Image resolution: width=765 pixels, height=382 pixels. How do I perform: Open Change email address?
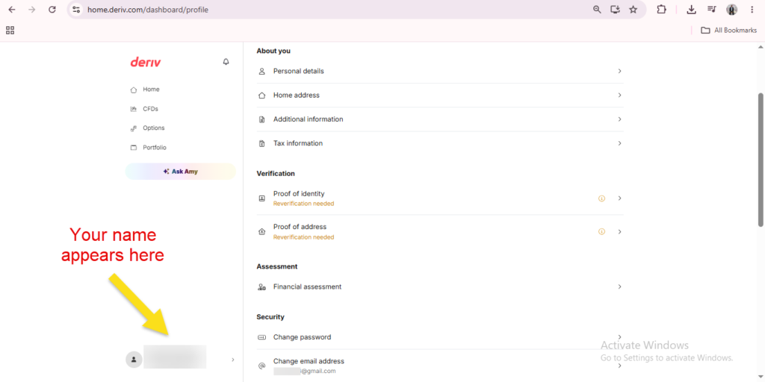(x=440, y=366)
